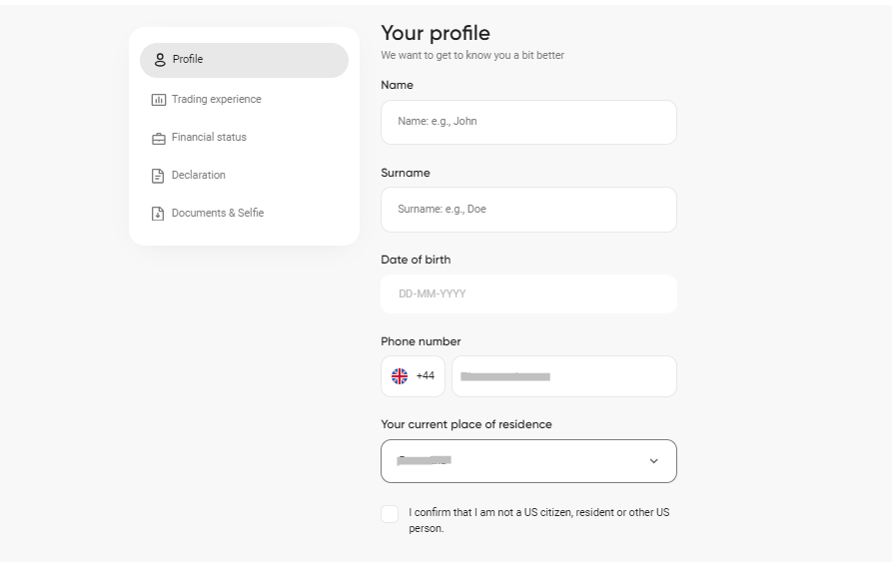Viewport: 892px width, 562px height.
Task: Click the Financial status briefcase icon
Action: tap(158, 138)
